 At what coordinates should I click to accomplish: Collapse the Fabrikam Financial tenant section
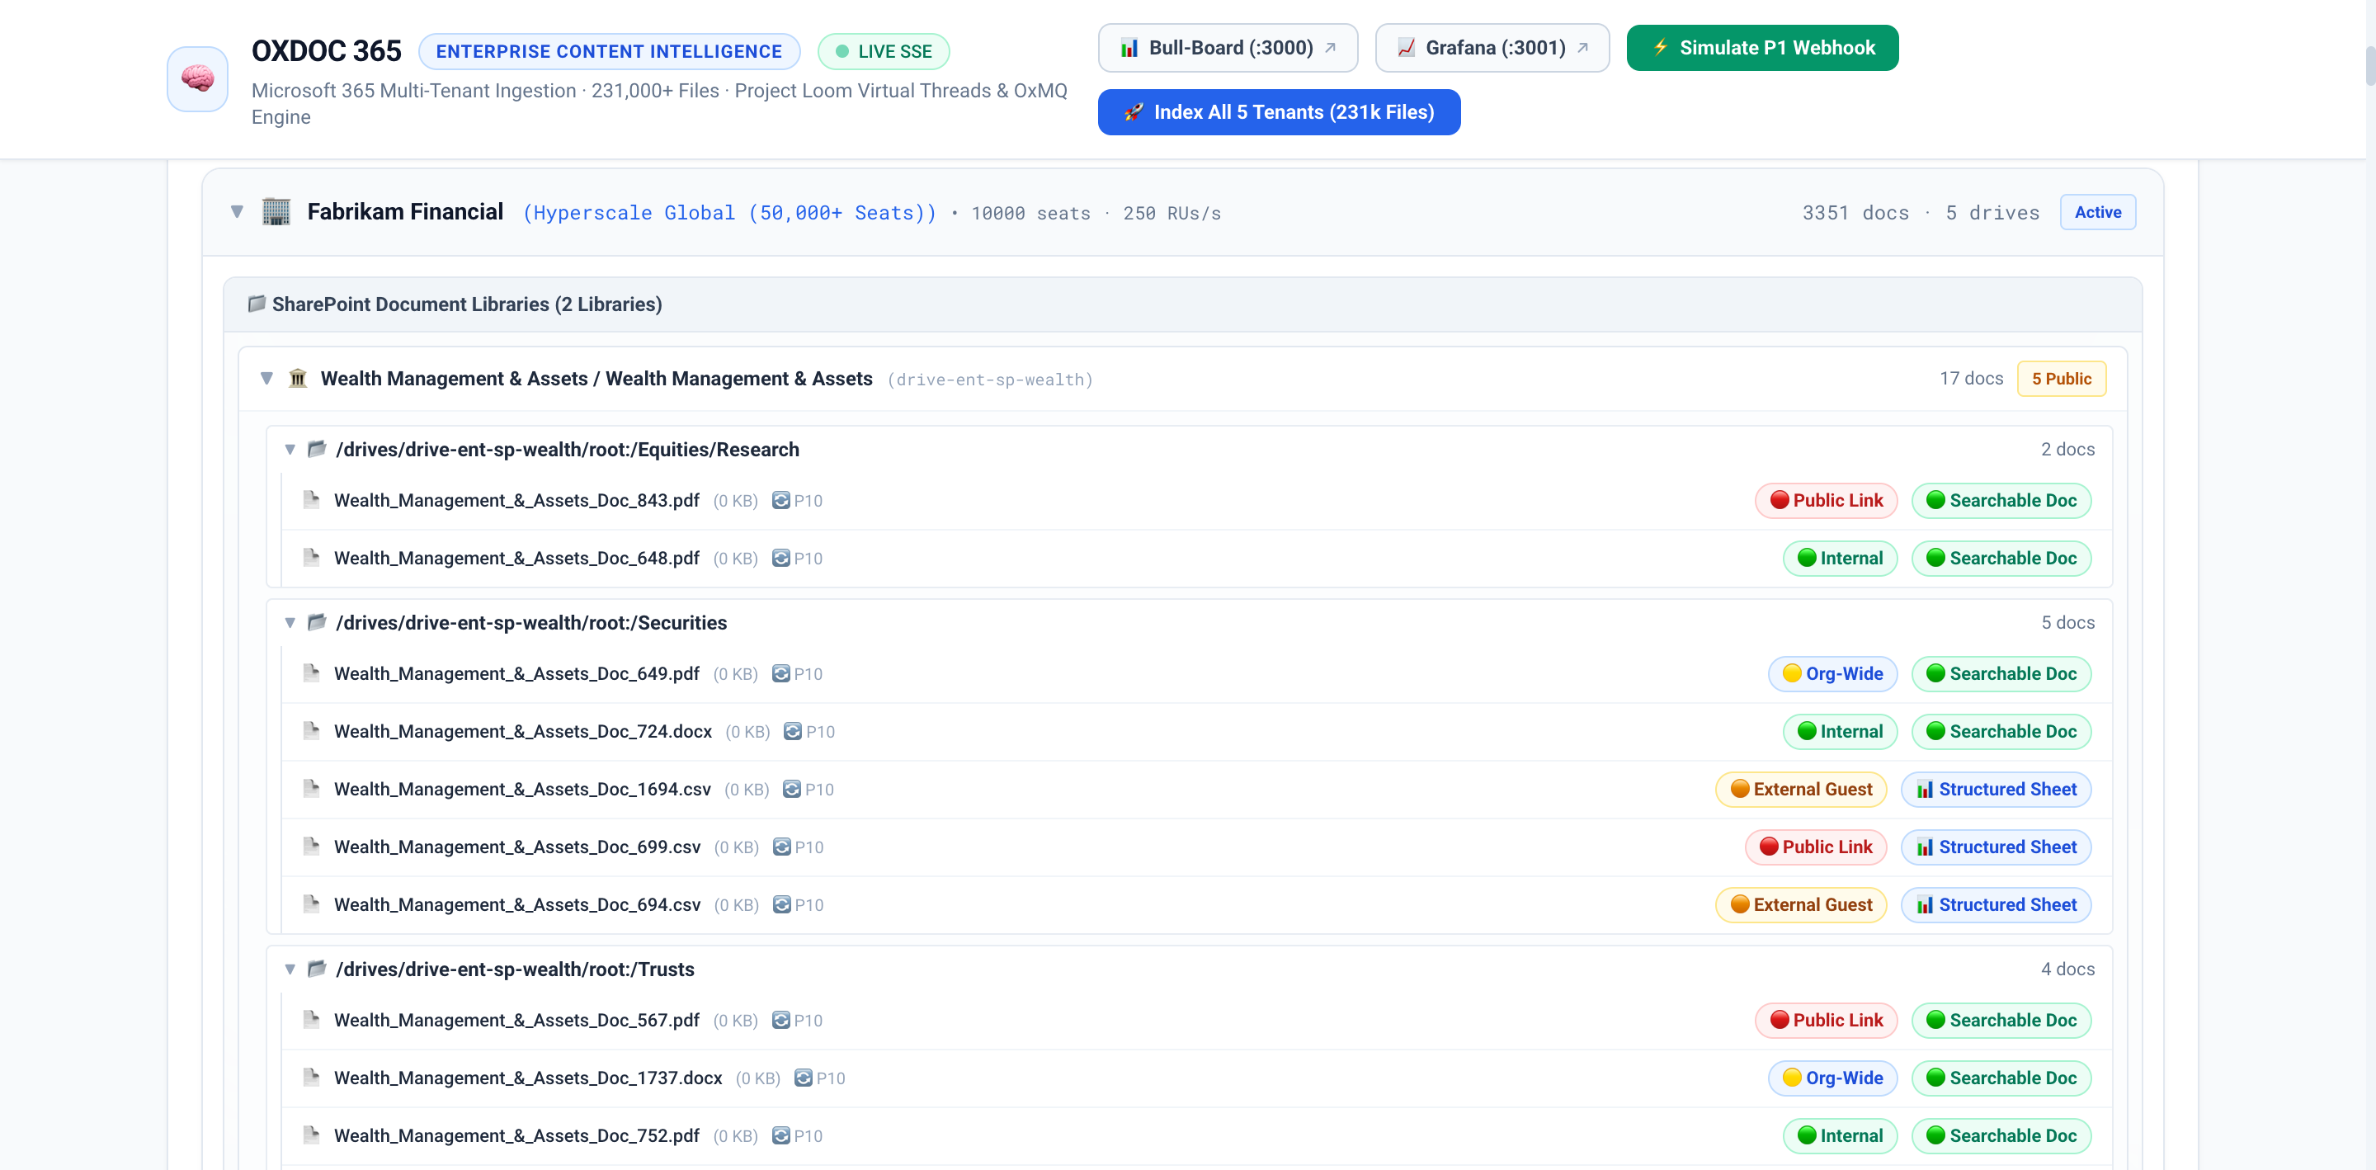237,212
